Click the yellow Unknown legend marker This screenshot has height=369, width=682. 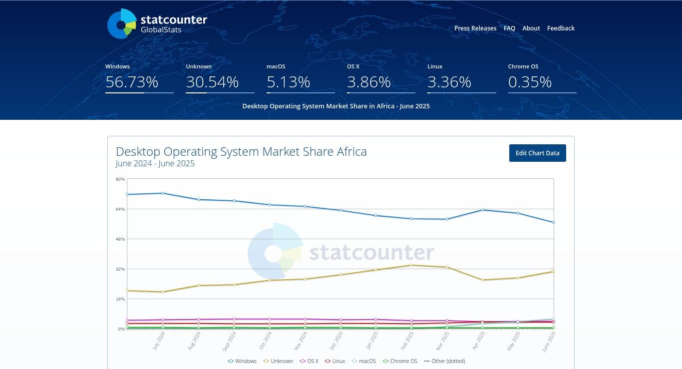click(266, 361)
